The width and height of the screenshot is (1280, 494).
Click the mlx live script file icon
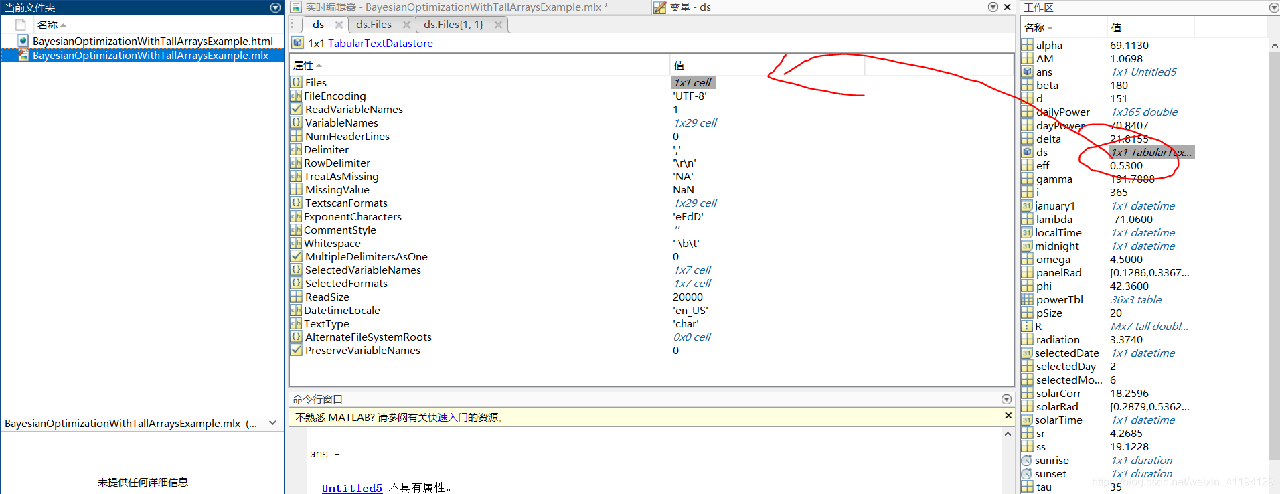pos(23,55)
